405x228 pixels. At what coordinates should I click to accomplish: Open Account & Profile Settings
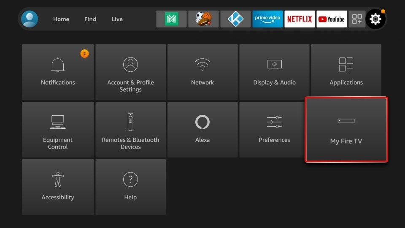[x=130, y=72]
